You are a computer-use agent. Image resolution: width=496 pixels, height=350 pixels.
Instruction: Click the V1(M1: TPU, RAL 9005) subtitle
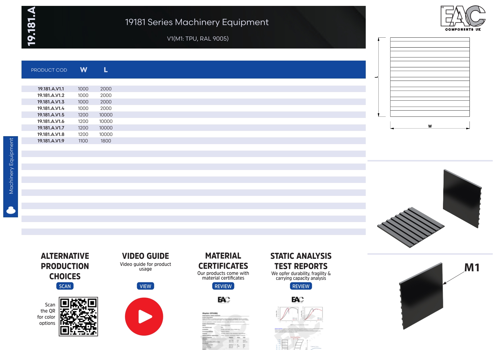pyautogui.click(x=198, y=39)
